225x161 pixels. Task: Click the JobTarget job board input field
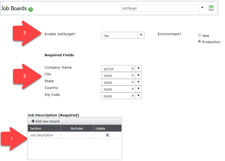coord(160,8)
